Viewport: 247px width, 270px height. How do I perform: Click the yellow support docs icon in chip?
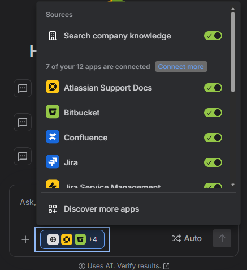point(67,239)
